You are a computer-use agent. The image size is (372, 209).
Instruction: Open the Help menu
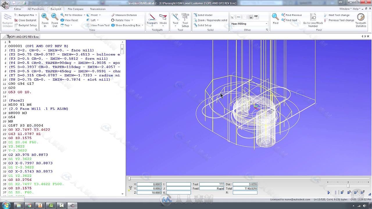point(356,9)
